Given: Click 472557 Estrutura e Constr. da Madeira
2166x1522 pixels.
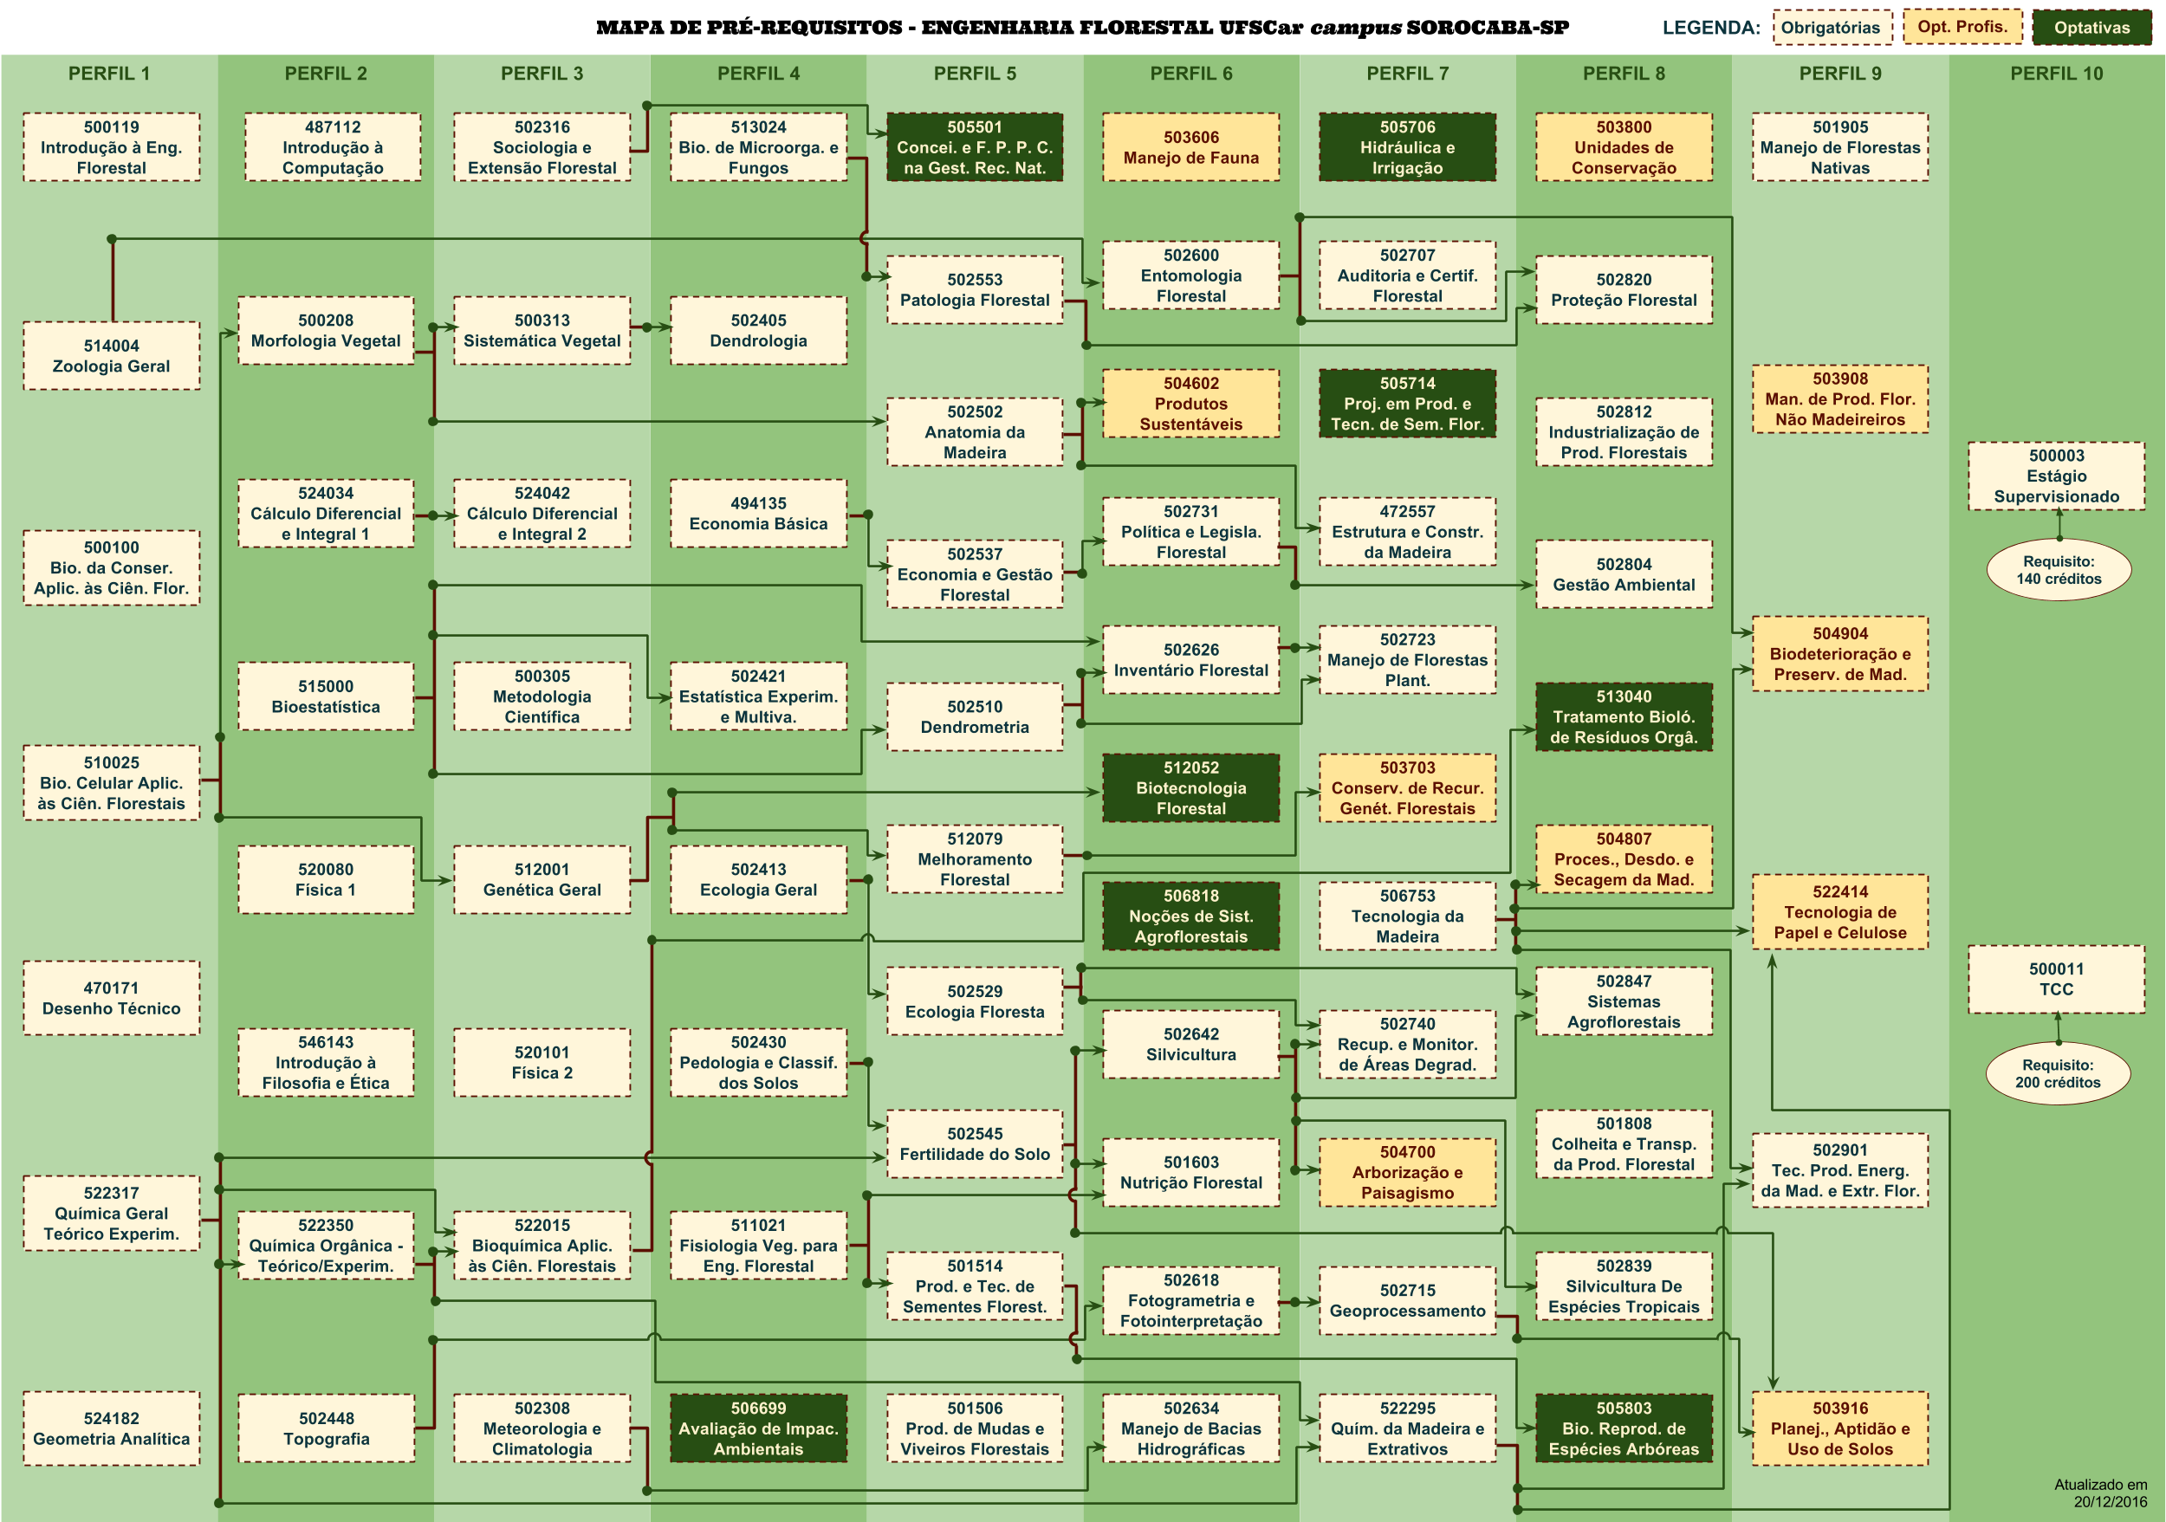Looking at the screenshot, I should pos(1408,532).
